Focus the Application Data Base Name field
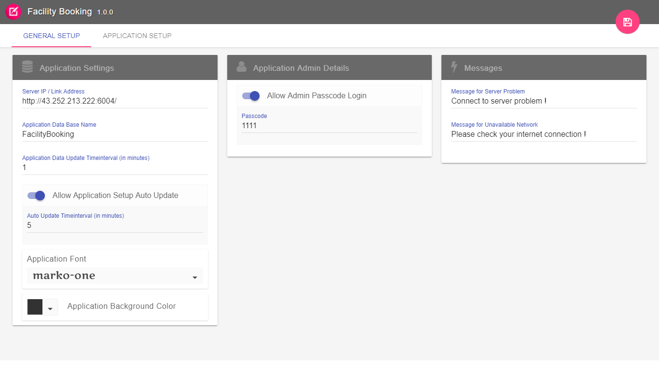Viewport: 659px width, 370px height. tap(115, 134)
